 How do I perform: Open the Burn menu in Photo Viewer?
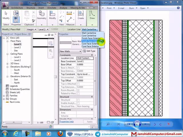[x=133, y=8]
